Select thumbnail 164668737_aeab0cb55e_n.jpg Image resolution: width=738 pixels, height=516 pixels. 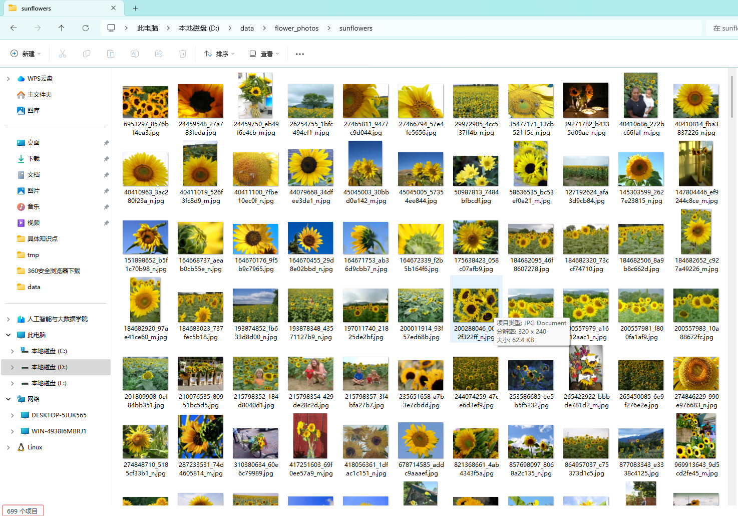coord(200,238)
